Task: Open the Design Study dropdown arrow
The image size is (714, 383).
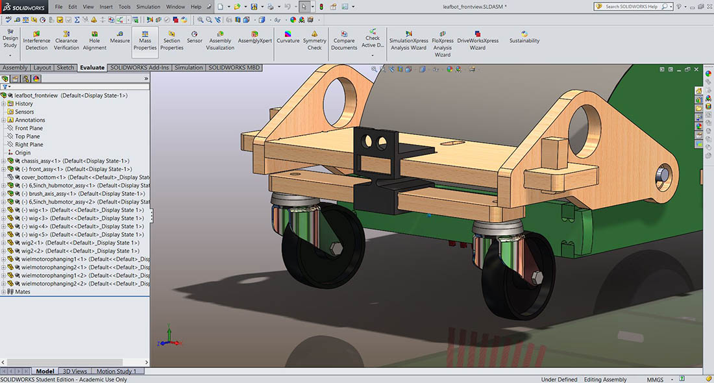Action: 10,55
